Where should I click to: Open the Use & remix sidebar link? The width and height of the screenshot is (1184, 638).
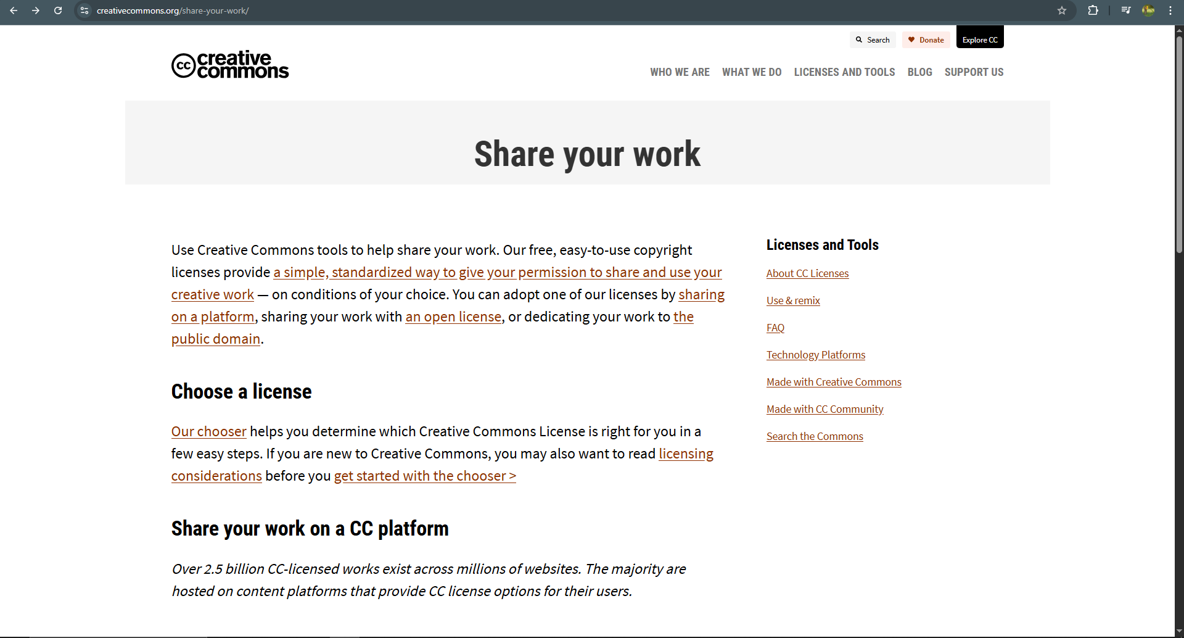coord(793,300)
